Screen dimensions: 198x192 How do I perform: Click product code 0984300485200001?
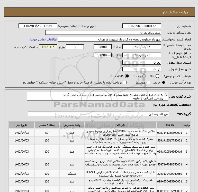click(170, 181)
